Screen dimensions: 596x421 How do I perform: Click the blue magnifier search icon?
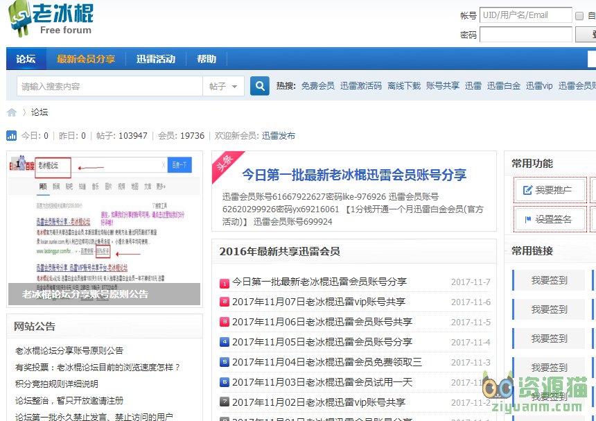point(259,85)
